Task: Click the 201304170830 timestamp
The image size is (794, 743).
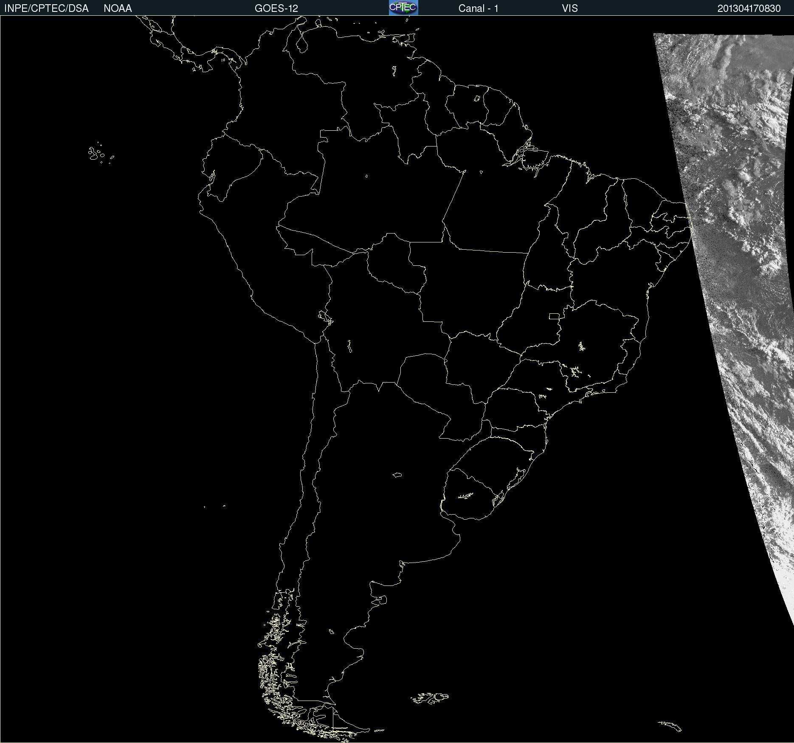Action: tap(749, 8)
